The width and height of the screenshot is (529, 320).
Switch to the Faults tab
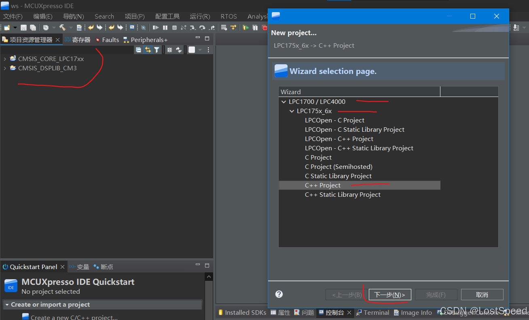(107, 40)
